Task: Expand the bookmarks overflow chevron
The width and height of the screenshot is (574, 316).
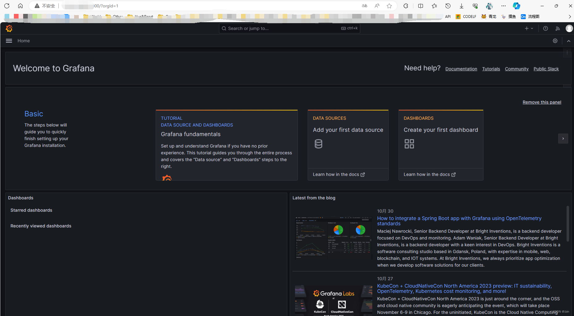Action: tap(570, 17)
